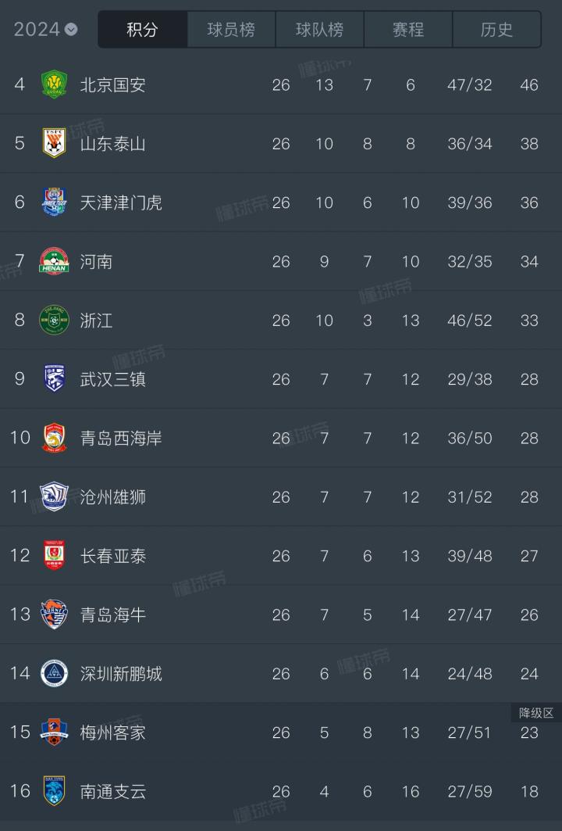This screenshot has width=562, height=831.
Task: Open the 南通支云 team name
Action: click(x=112, y=791)
